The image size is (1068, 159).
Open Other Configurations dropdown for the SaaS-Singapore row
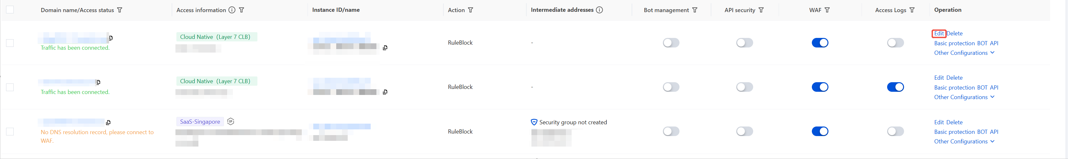coord(964,141)
